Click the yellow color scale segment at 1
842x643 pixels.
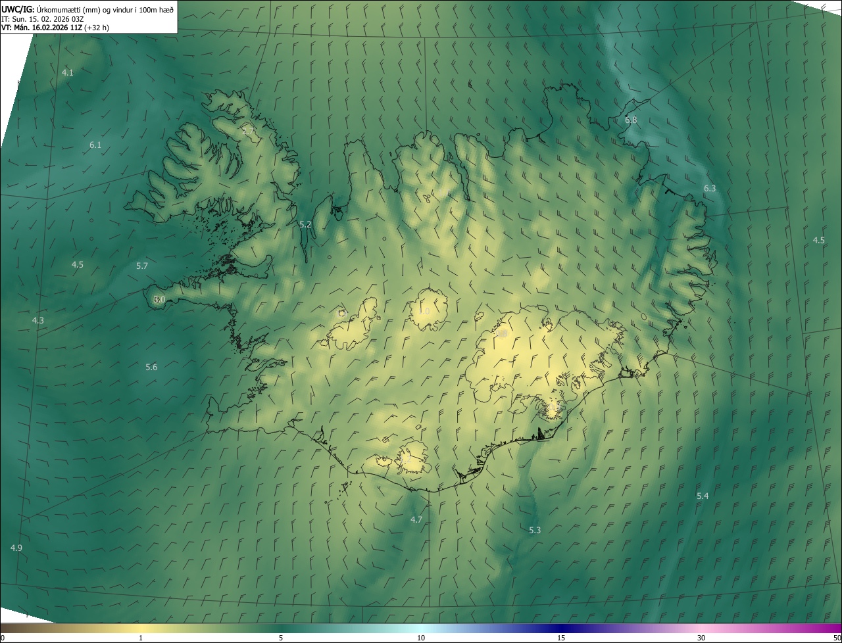[141, 628]
